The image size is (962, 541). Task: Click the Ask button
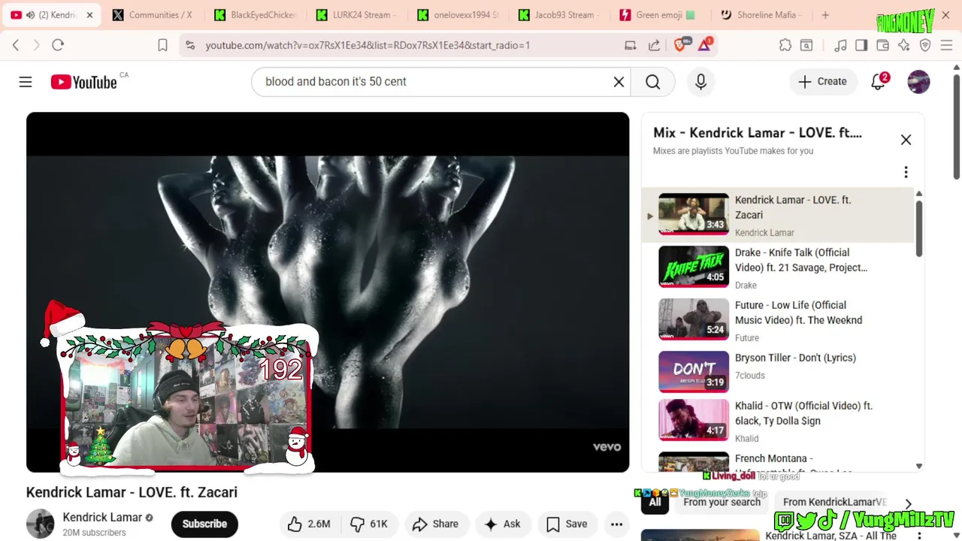503,524
